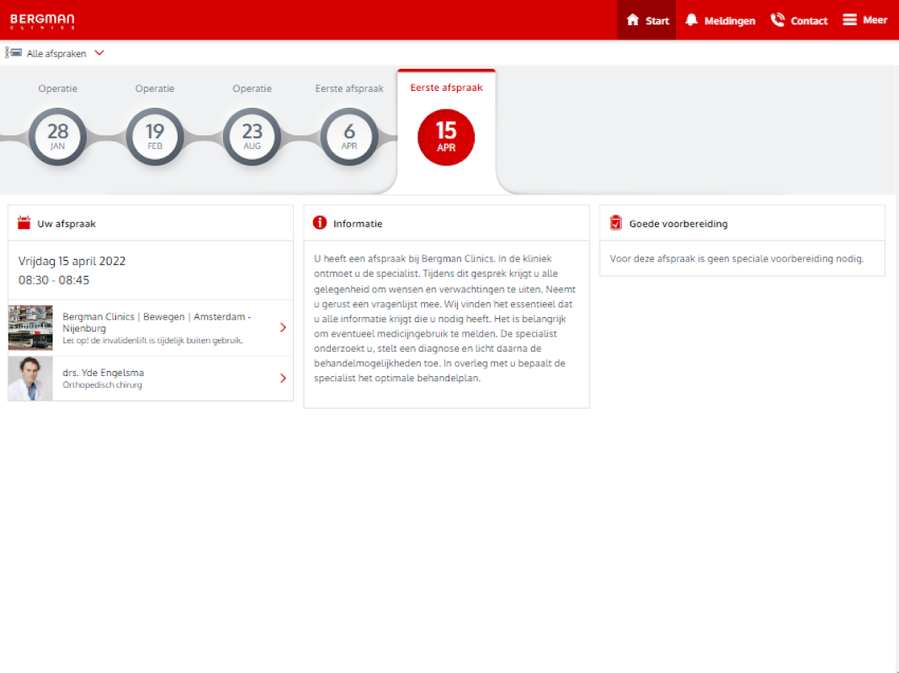The image size is (899, 673).
Task: Click the Bergman Clinics logo
Action: click(x=42, y=21)
